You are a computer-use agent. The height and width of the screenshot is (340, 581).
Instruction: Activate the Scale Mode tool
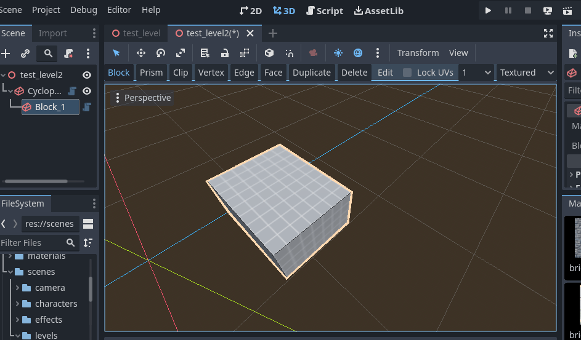coord(181,53)
